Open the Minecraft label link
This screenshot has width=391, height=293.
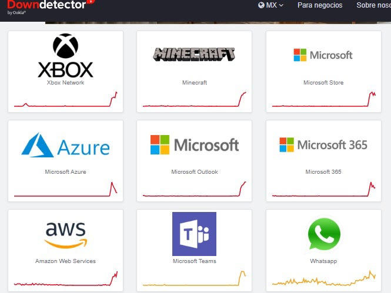point(195,83)
